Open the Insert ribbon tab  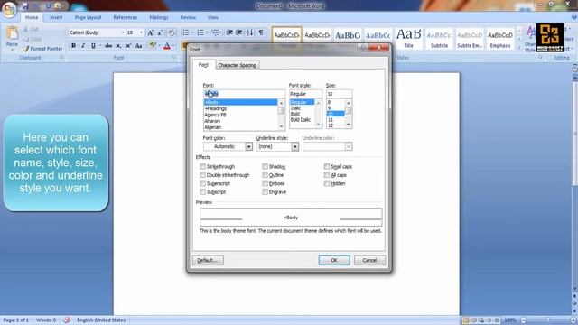56,17
